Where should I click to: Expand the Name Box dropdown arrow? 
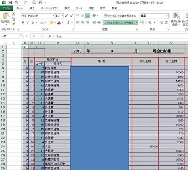click(21, 36)
